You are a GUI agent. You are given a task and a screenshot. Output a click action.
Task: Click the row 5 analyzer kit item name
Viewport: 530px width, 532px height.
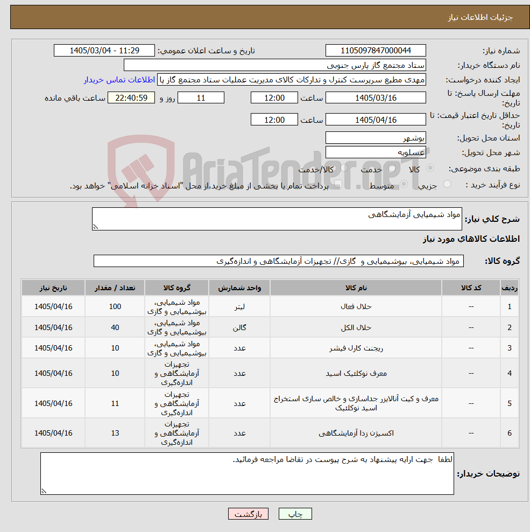pyautogui.click(x=356, y=403)
